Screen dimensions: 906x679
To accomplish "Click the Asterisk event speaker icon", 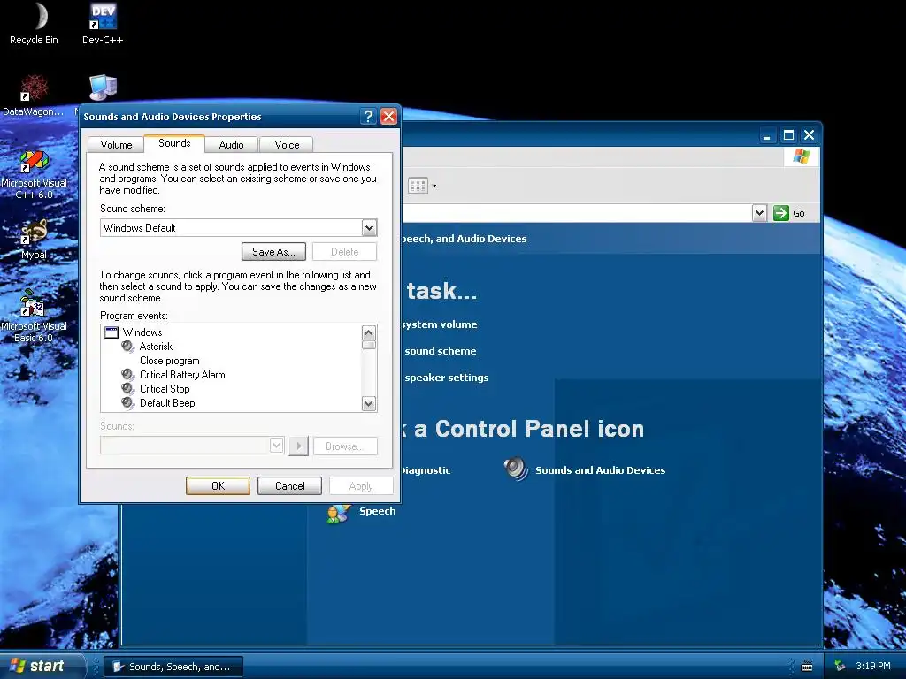I will pos(127,347).
